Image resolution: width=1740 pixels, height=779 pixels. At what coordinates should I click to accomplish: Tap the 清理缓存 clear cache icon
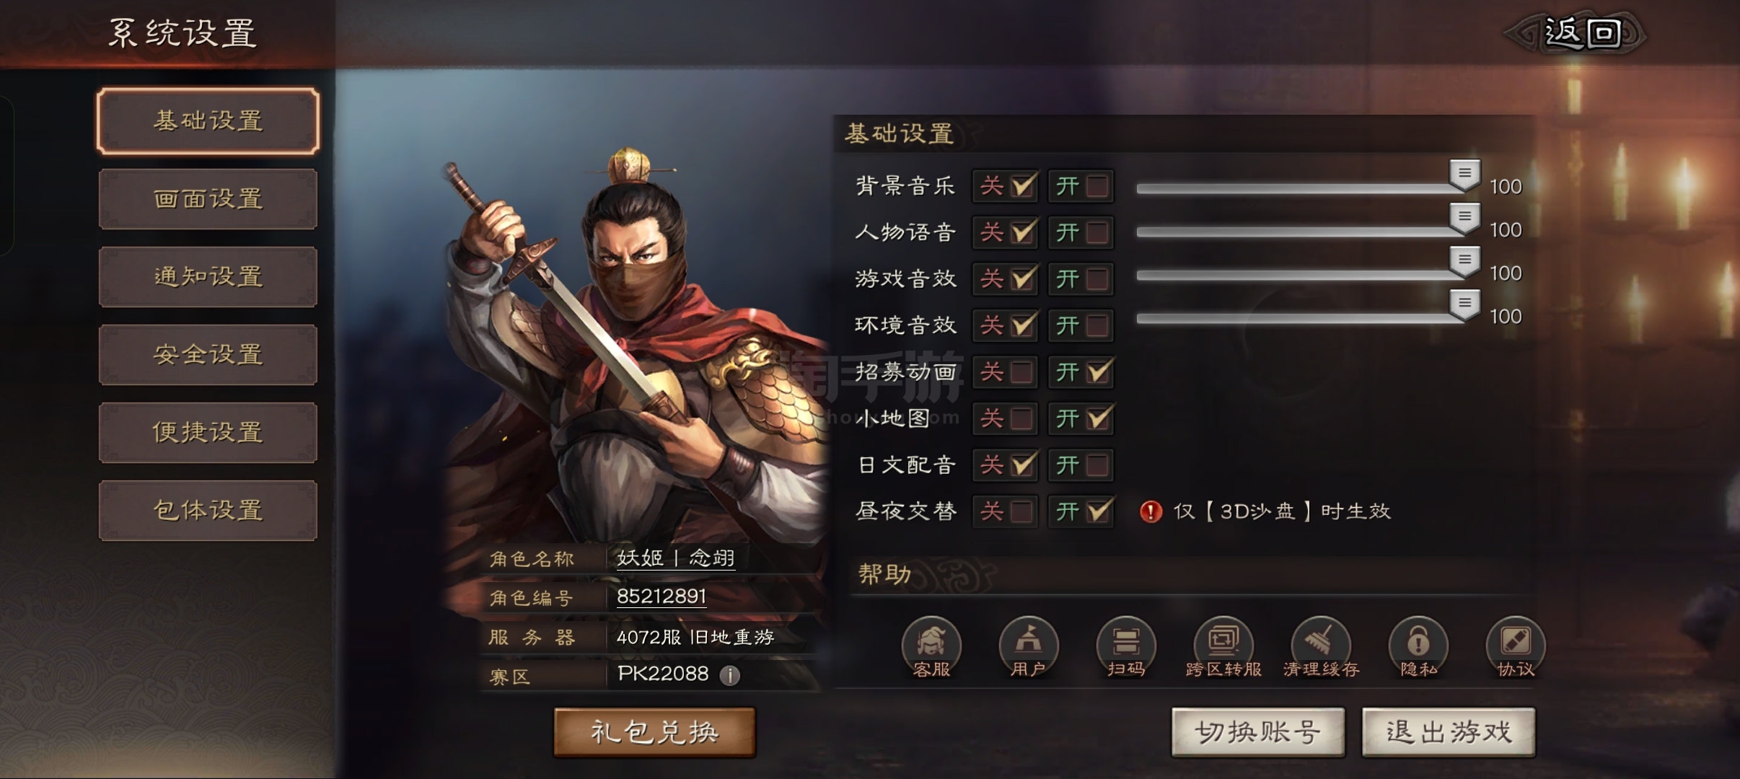pyautogui.click(x=1321, y=647)
